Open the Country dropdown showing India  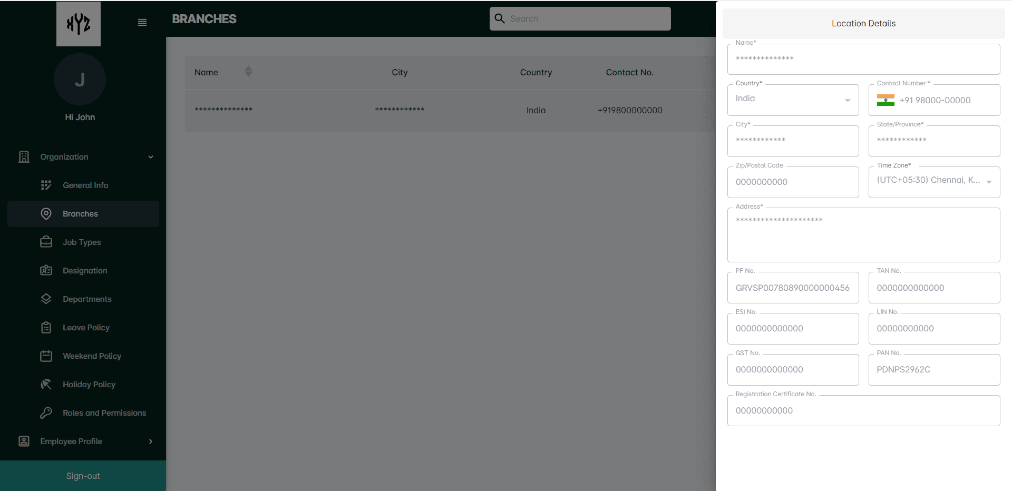tap(793, 100)
